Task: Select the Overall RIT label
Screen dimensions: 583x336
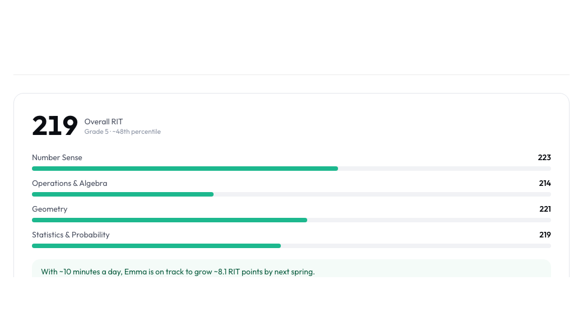Action: click(x=103, y=122)
